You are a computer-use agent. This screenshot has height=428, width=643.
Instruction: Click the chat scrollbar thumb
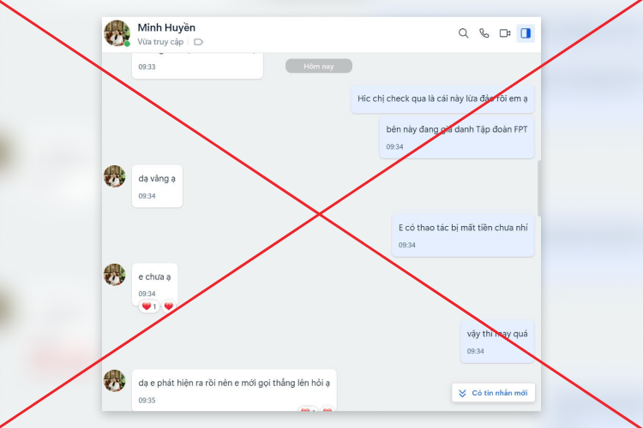click(539, 188)
